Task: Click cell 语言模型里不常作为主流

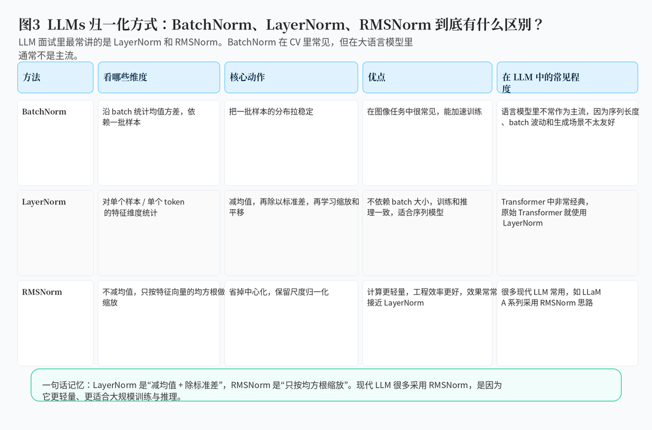Action: 567,143
